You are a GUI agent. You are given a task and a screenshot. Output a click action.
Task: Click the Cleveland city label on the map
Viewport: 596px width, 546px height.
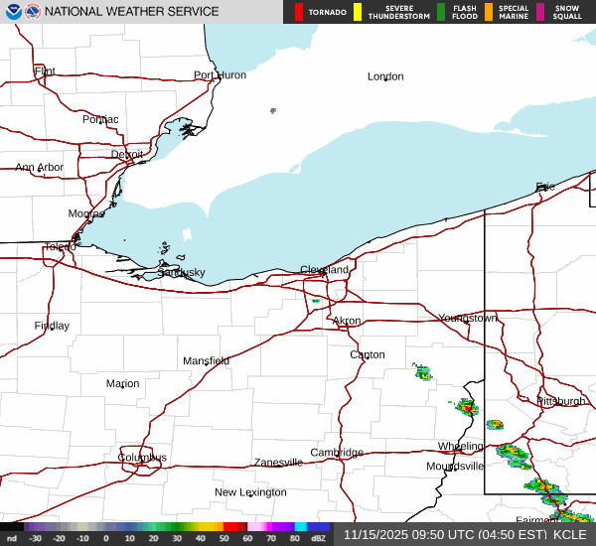[325, 270]
